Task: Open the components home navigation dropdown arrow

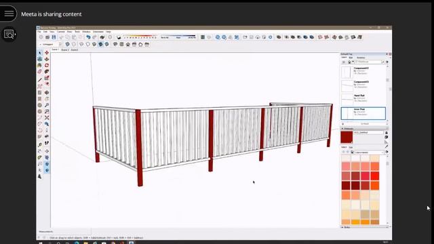Action: [353, 62]
